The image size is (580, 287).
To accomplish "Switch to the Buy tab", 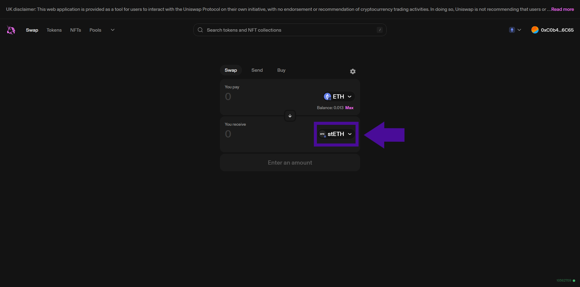I will pyautogui.click(x=281, y=70).
